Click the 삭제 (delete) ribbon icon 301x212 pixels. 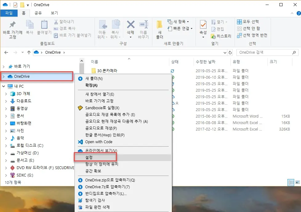tap(130, 25)
